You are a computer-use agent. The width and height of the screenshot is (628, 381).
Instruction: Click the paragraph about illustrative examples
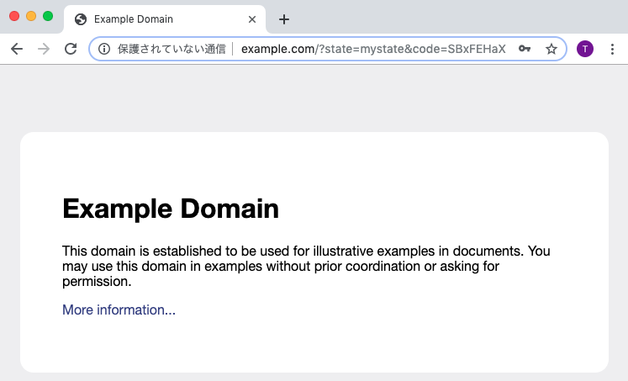tap(306, 267)
